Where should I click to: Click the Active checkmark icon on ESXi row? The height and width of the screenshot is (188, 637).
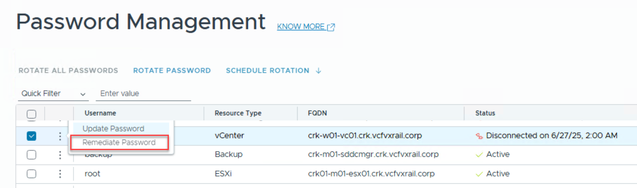tap(479, 174)
